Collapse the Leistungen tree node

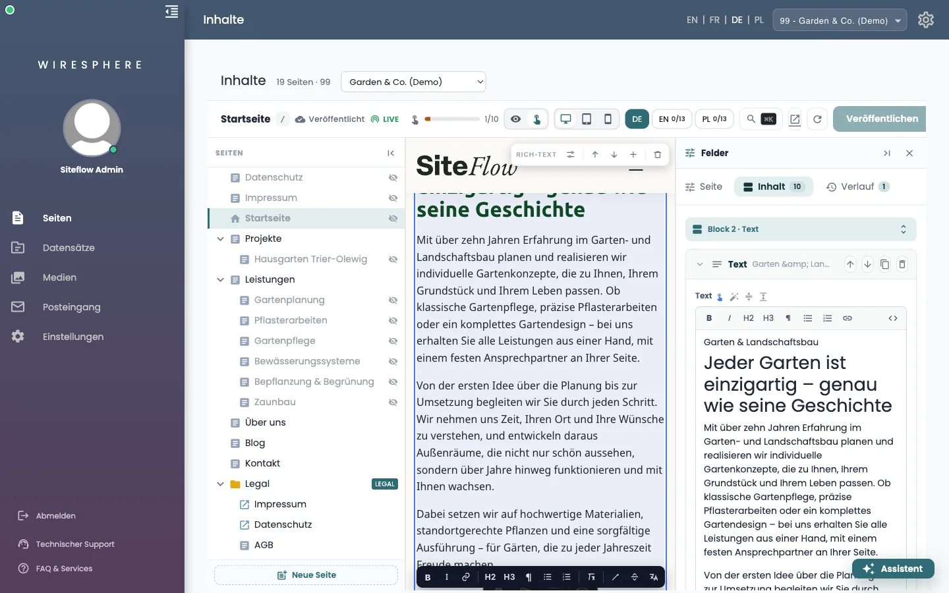(x=221, y=280)
